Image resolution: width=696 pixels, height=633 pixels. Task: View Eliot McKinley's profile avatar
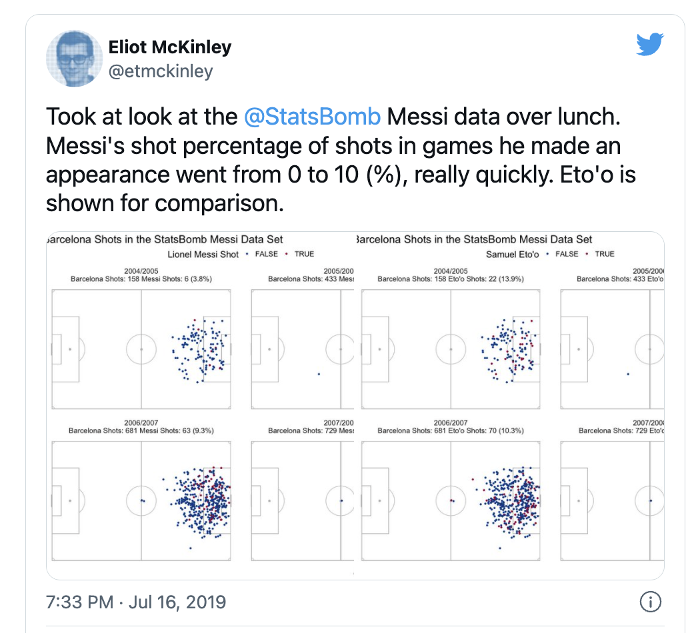coord(74,59)
